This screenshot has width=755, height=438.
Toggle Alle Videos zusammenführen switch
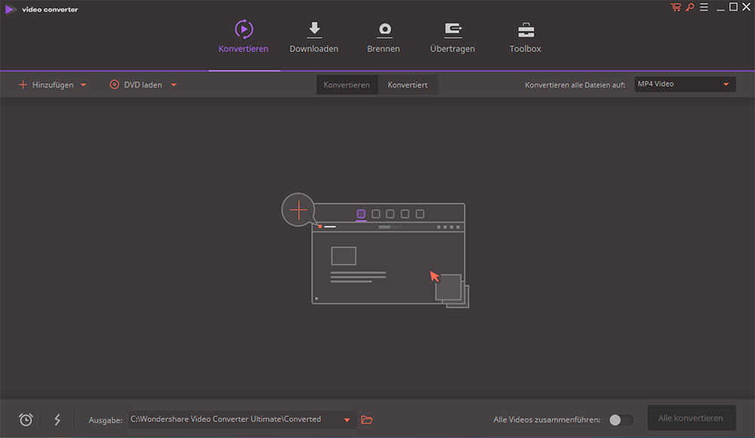point(621,420)
